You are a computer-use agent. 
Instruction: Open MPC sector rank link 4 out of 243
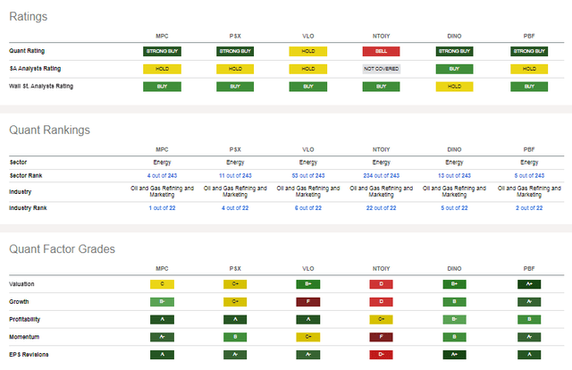point(162,175)
